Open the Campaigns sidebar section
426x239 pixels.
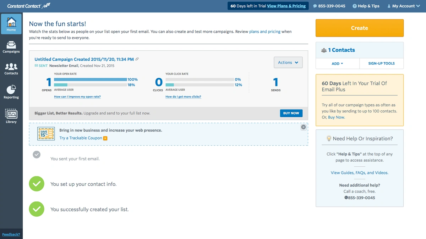point(11,47)
